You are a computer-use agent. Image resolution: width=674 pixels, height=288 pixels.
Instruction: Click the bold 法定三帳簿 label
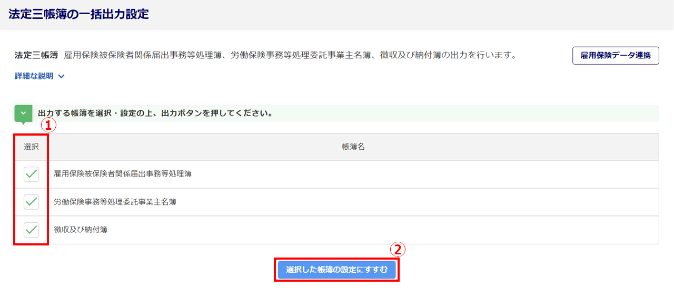(36, 55)
